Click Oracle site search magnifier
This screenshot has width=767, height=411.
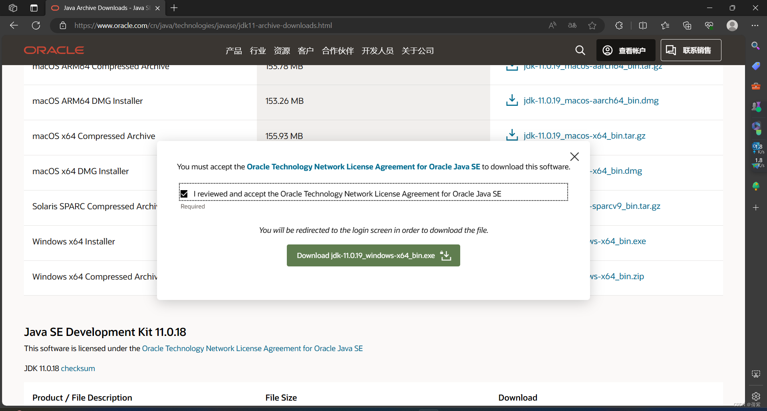point(580,50)
